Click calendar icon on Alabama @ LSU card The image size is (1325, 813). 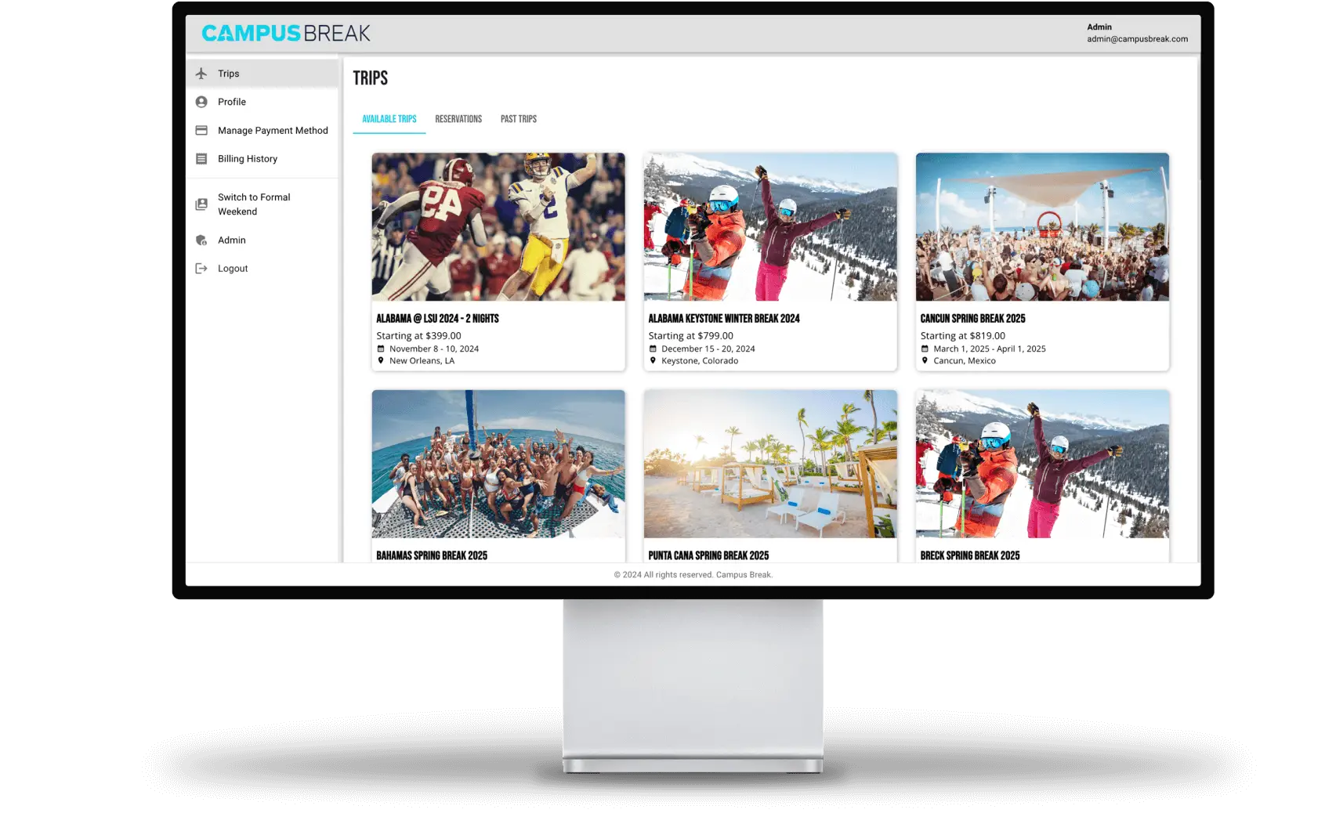click(381, 349)
